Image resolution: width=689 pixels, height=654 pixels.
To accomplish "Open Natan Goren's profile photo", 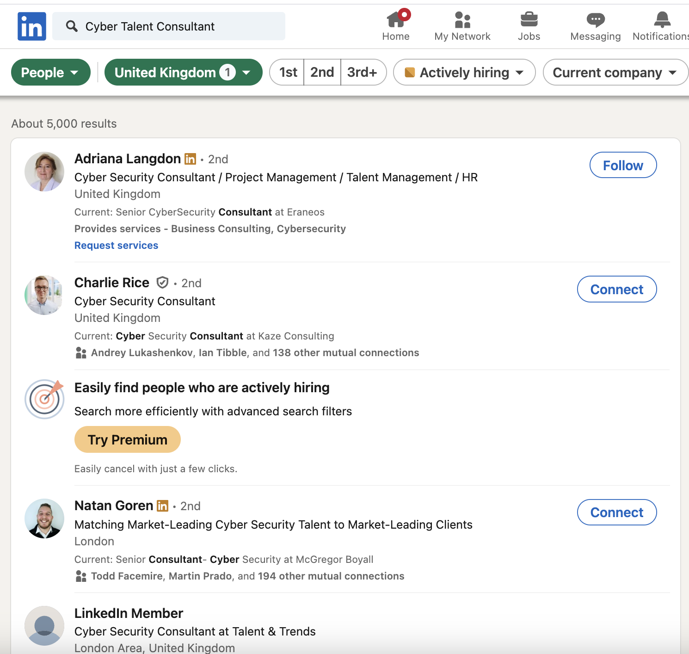I will click(x=44, y=518).
